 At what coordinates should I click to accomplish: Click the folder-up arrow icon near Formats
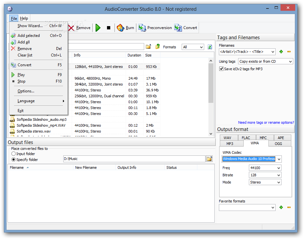coord(158,47)
